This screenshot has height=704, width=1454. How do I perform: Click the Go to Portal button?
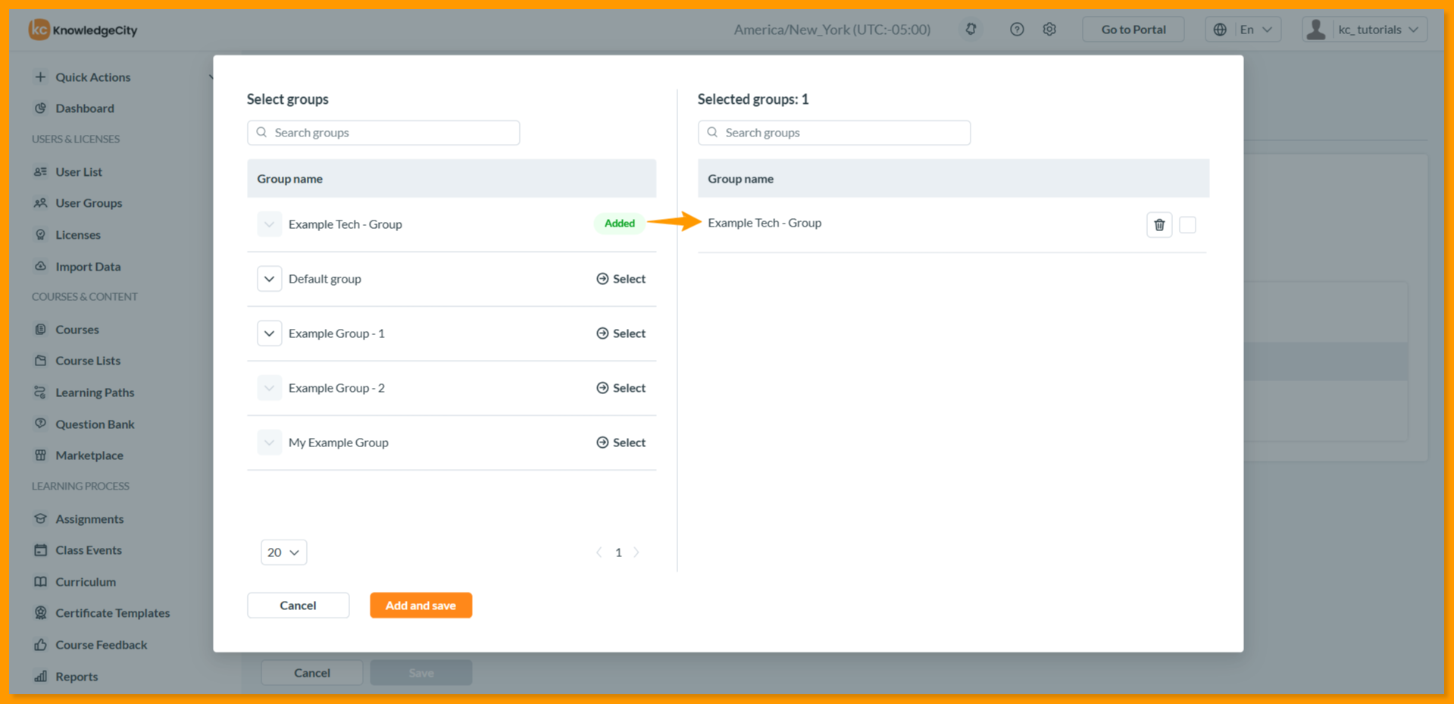(1133, 30)
